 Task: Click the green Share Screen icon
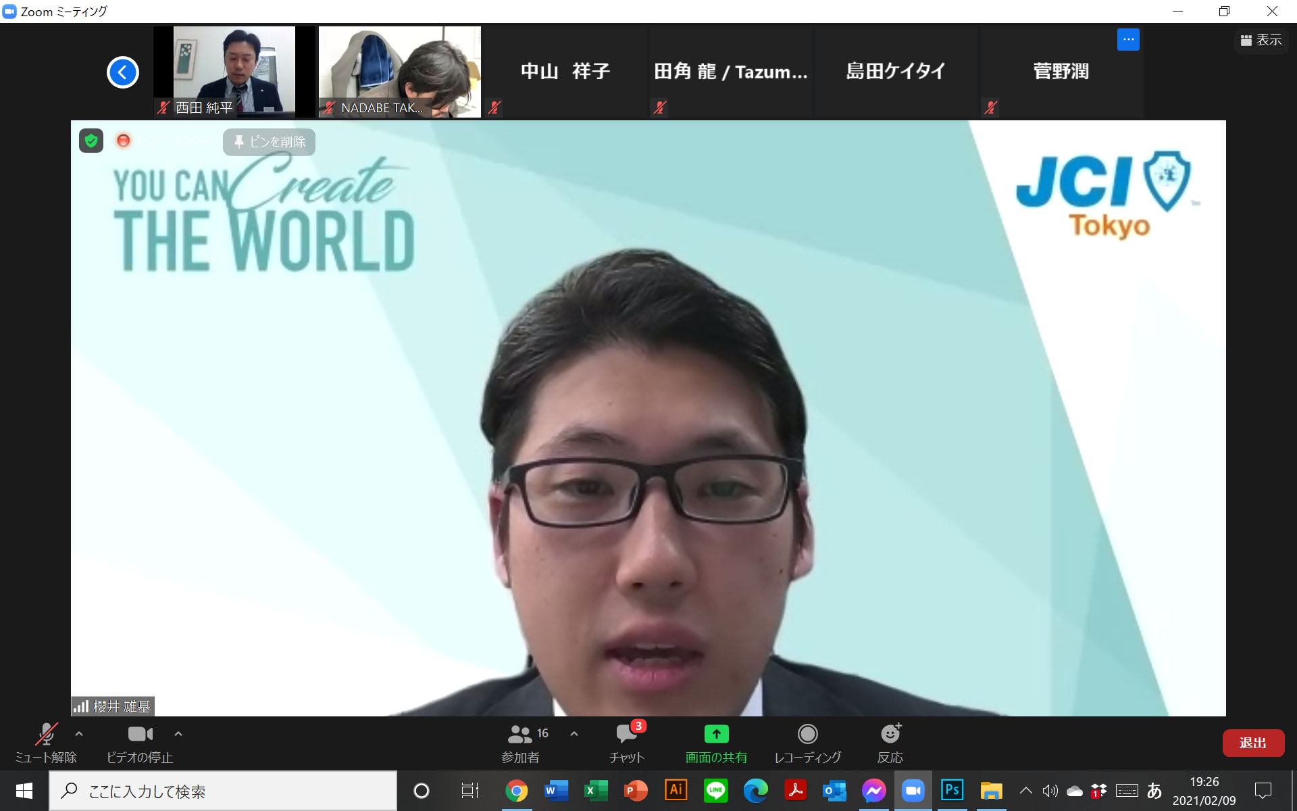tap(716, 734)
